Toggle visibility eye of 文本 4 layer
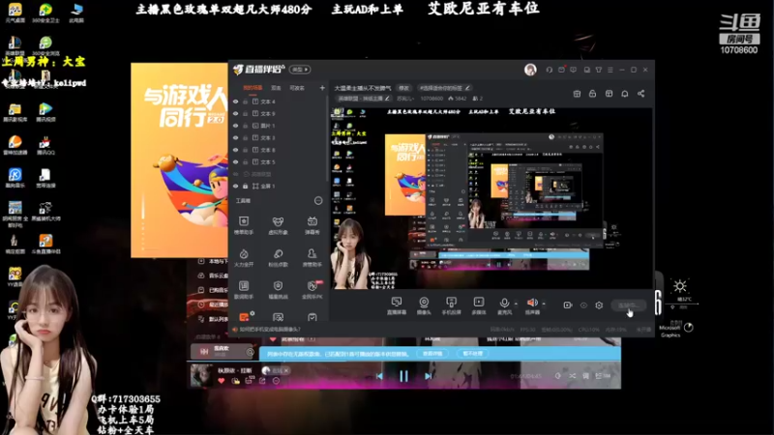Image resolution: width=774 pixels, height=435 pixels. click(235, 101)
